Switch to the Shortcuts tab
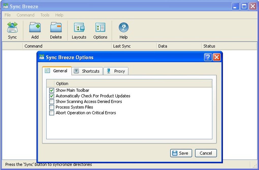The image size is (259, 170). click(87, 71)
